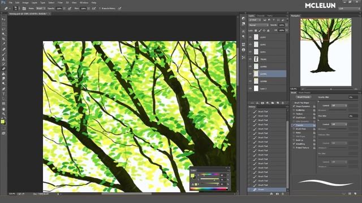Select the Gradient tool
Viewport: 362px width, 203px height.
(x=3, y=74)
